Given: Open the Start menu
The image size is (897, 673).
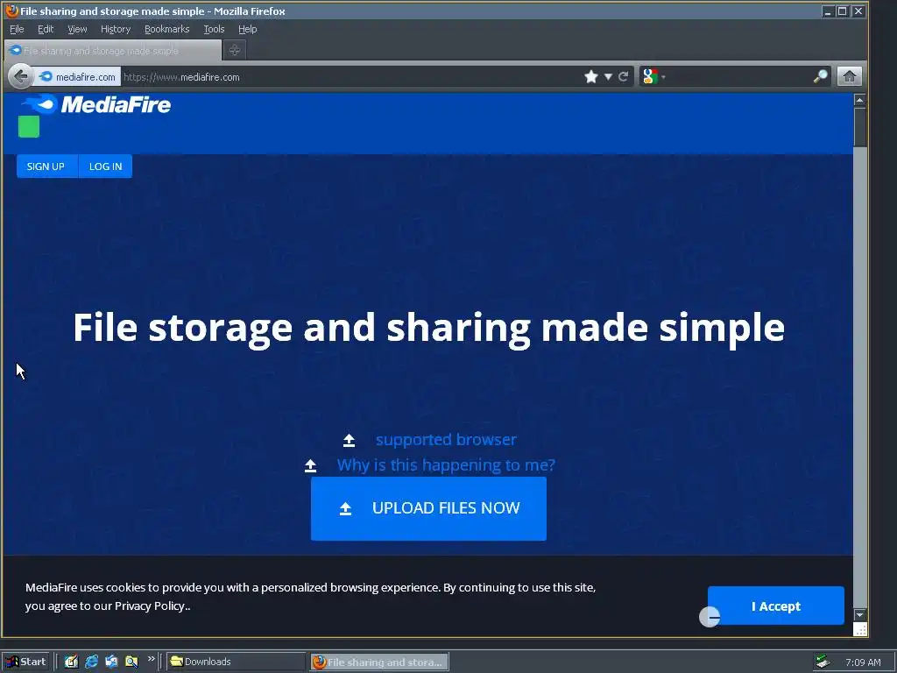Looking at the screenshot, I should pos(25,662).
